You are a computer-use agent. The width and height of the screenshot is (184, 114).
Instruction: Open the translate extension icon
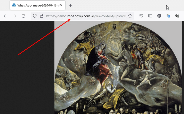coord(169,16)
